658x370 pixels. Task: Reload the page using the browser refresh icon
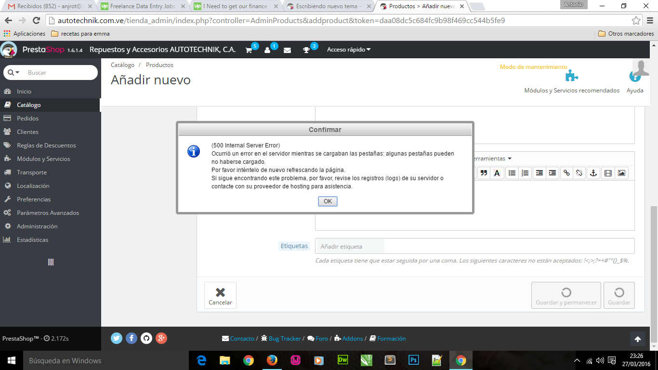[36, 21]
